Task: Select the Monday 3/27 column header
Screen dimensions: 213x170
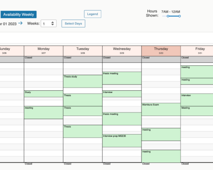Action: [43, 51]
